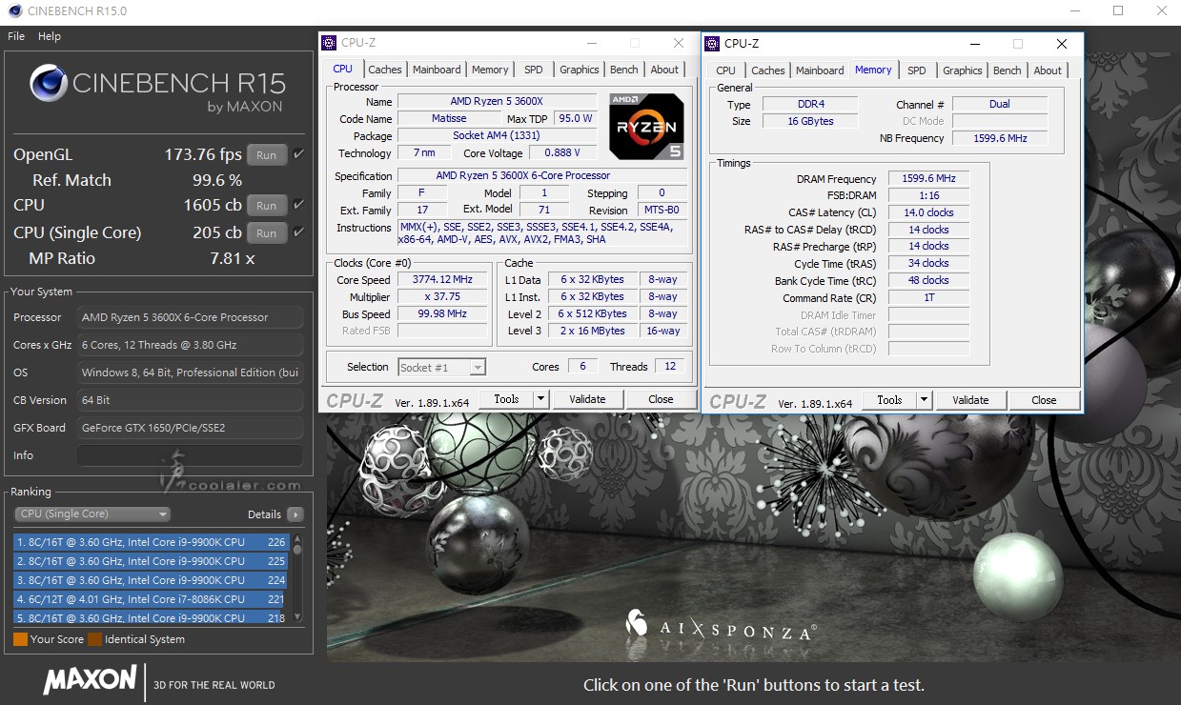The image size is (1181, 705).
Task: Select the i9-9900K ranking row scoring 226
Action: point(152,542)
